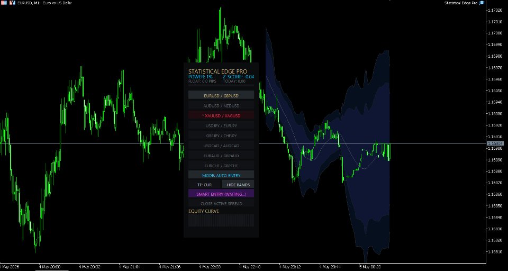Click the 1.17000 price scale label
The width and height of the screenshot is (508, 271).
coord(495,33)
